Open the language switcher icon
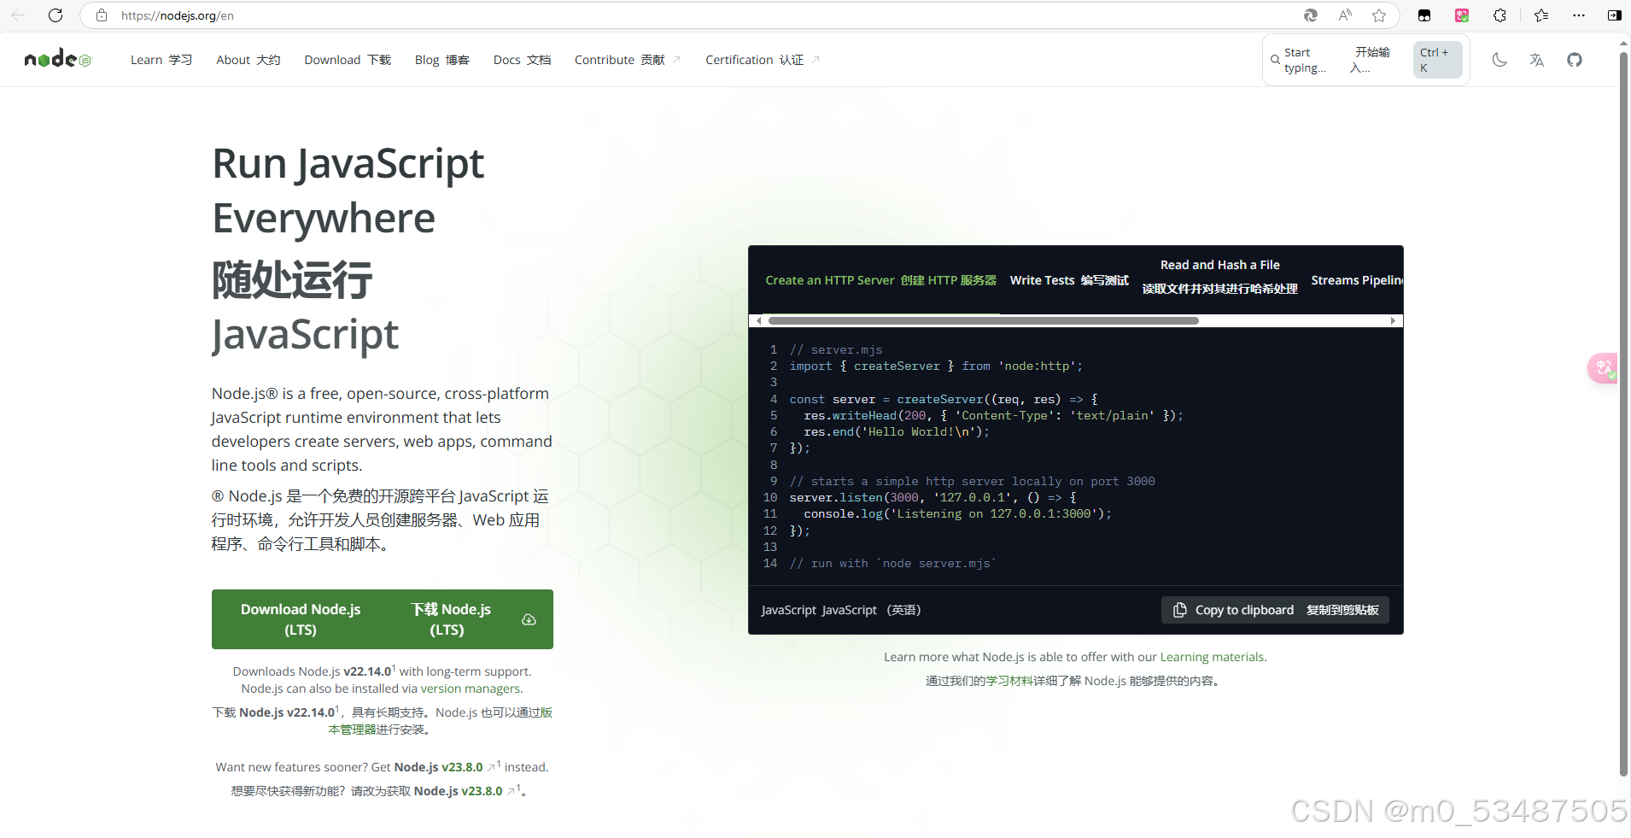 click(x=1537, y=60)
